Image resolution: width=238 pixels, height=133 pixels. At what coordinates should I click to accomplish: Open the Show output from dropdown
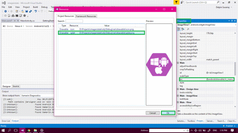[x=37, y=95]
